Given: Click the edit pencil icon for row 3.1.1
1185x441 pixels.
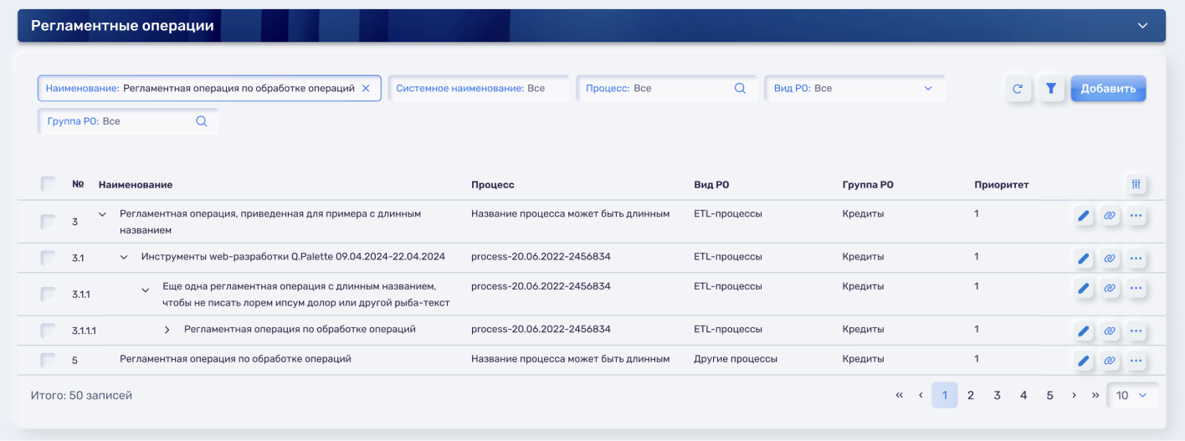Looking at the screenshot, I should (1084, 289).
